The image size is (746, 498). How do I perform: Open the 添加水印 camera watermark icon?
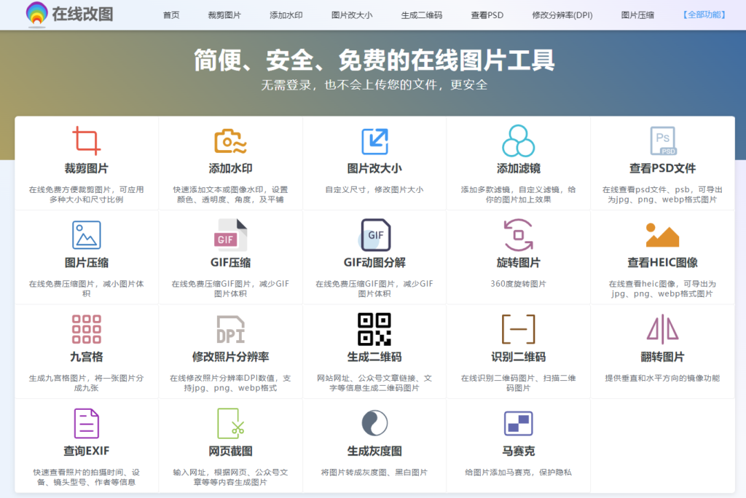point(230,141)
